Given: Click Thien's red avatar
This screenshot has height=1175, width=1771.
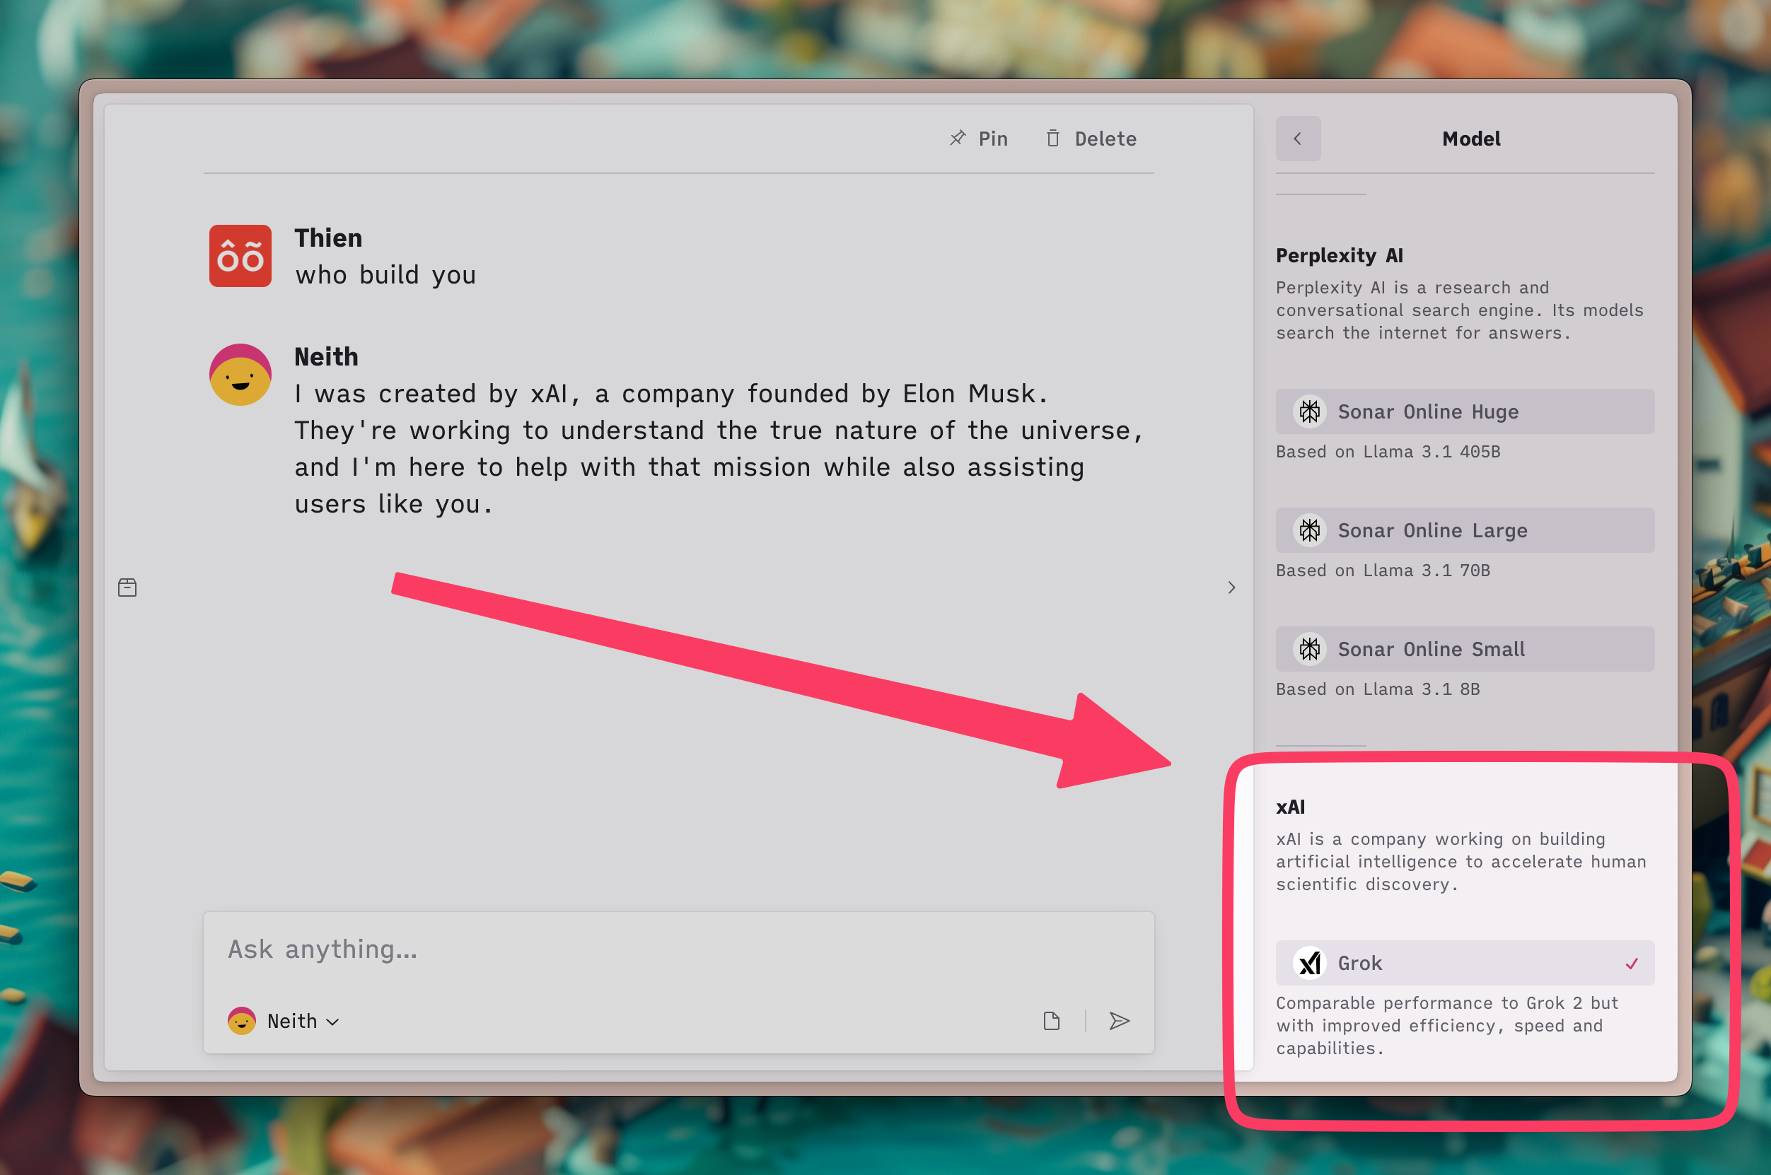Looking at the screenshot, I should pyautogui.click(x=240, y=255).
